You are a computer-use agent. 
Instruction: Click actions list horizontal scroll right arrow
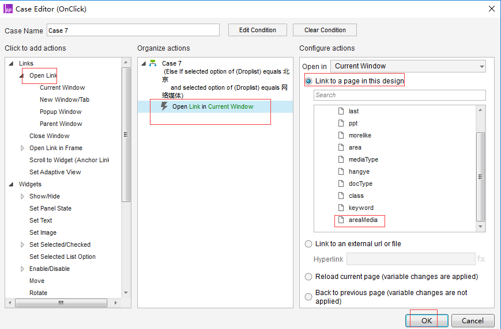[x=116, y=303]
